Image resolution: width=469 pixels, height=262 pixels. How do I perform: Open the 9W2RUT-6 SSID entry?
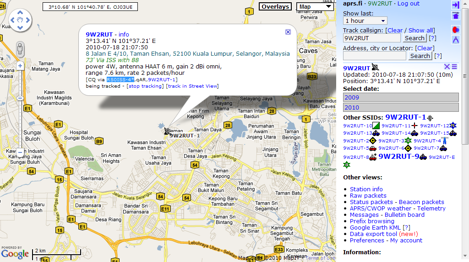click(x=391, y=148)
